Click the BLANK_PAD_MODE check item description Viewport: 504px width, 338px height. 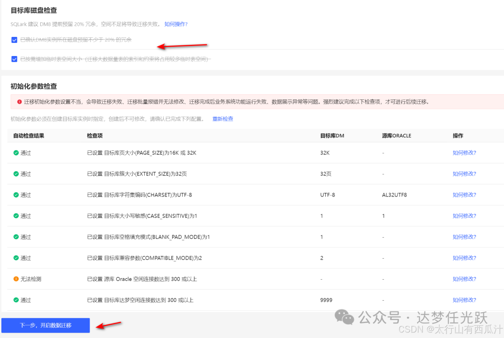point(148,237)
